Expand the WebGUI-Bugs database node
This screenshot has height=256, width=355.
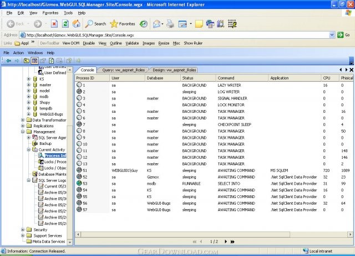(29, 114)
